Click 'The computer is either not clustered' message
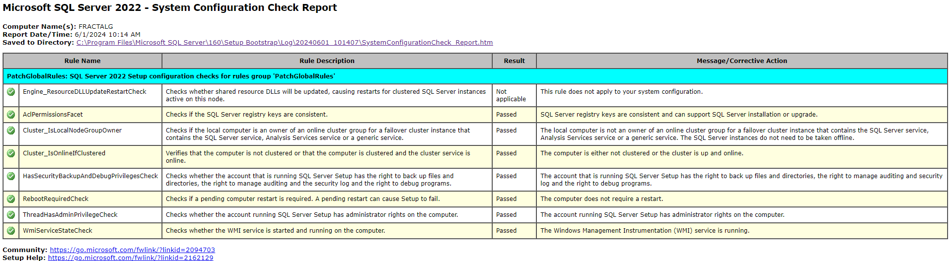The width and height of the screenshot is (950, 261). (642, 153)
